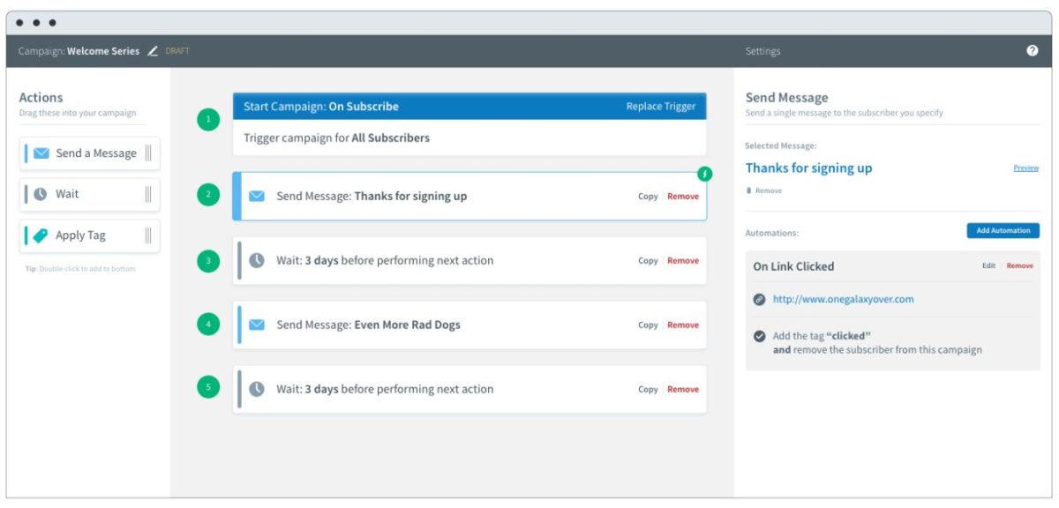Click clock icon on step 5 Wait row
Viewport: 1059px width, 508px height.
257,389
